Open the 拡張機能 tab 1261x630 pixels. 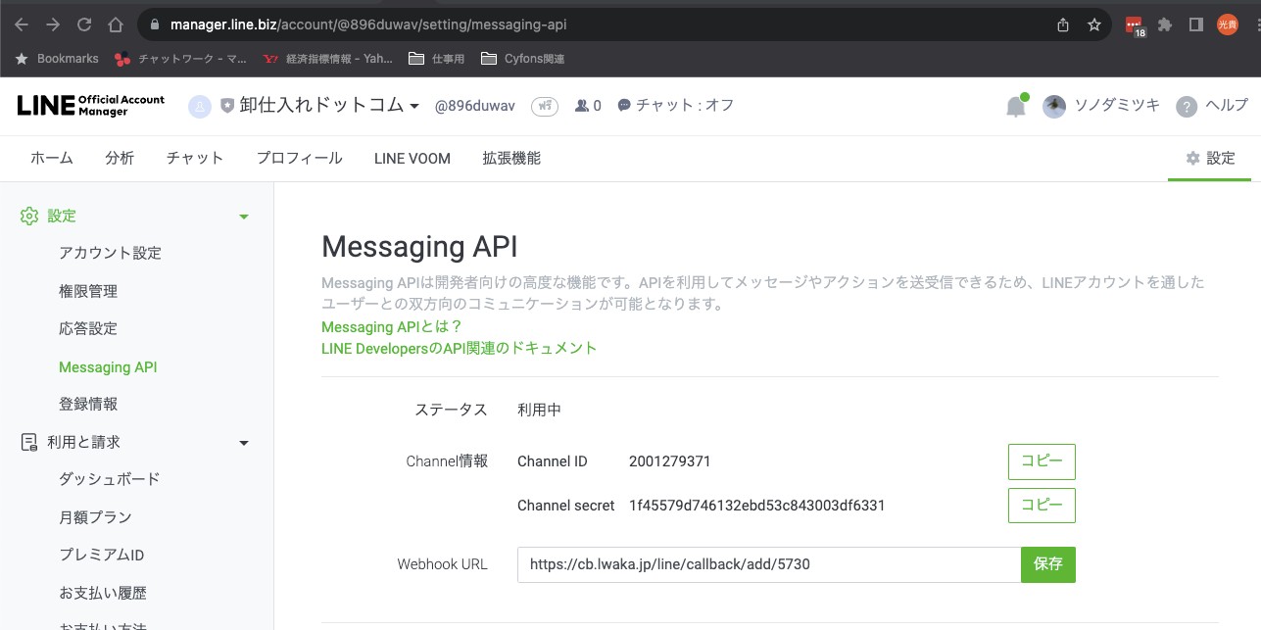tap(511, 158)
